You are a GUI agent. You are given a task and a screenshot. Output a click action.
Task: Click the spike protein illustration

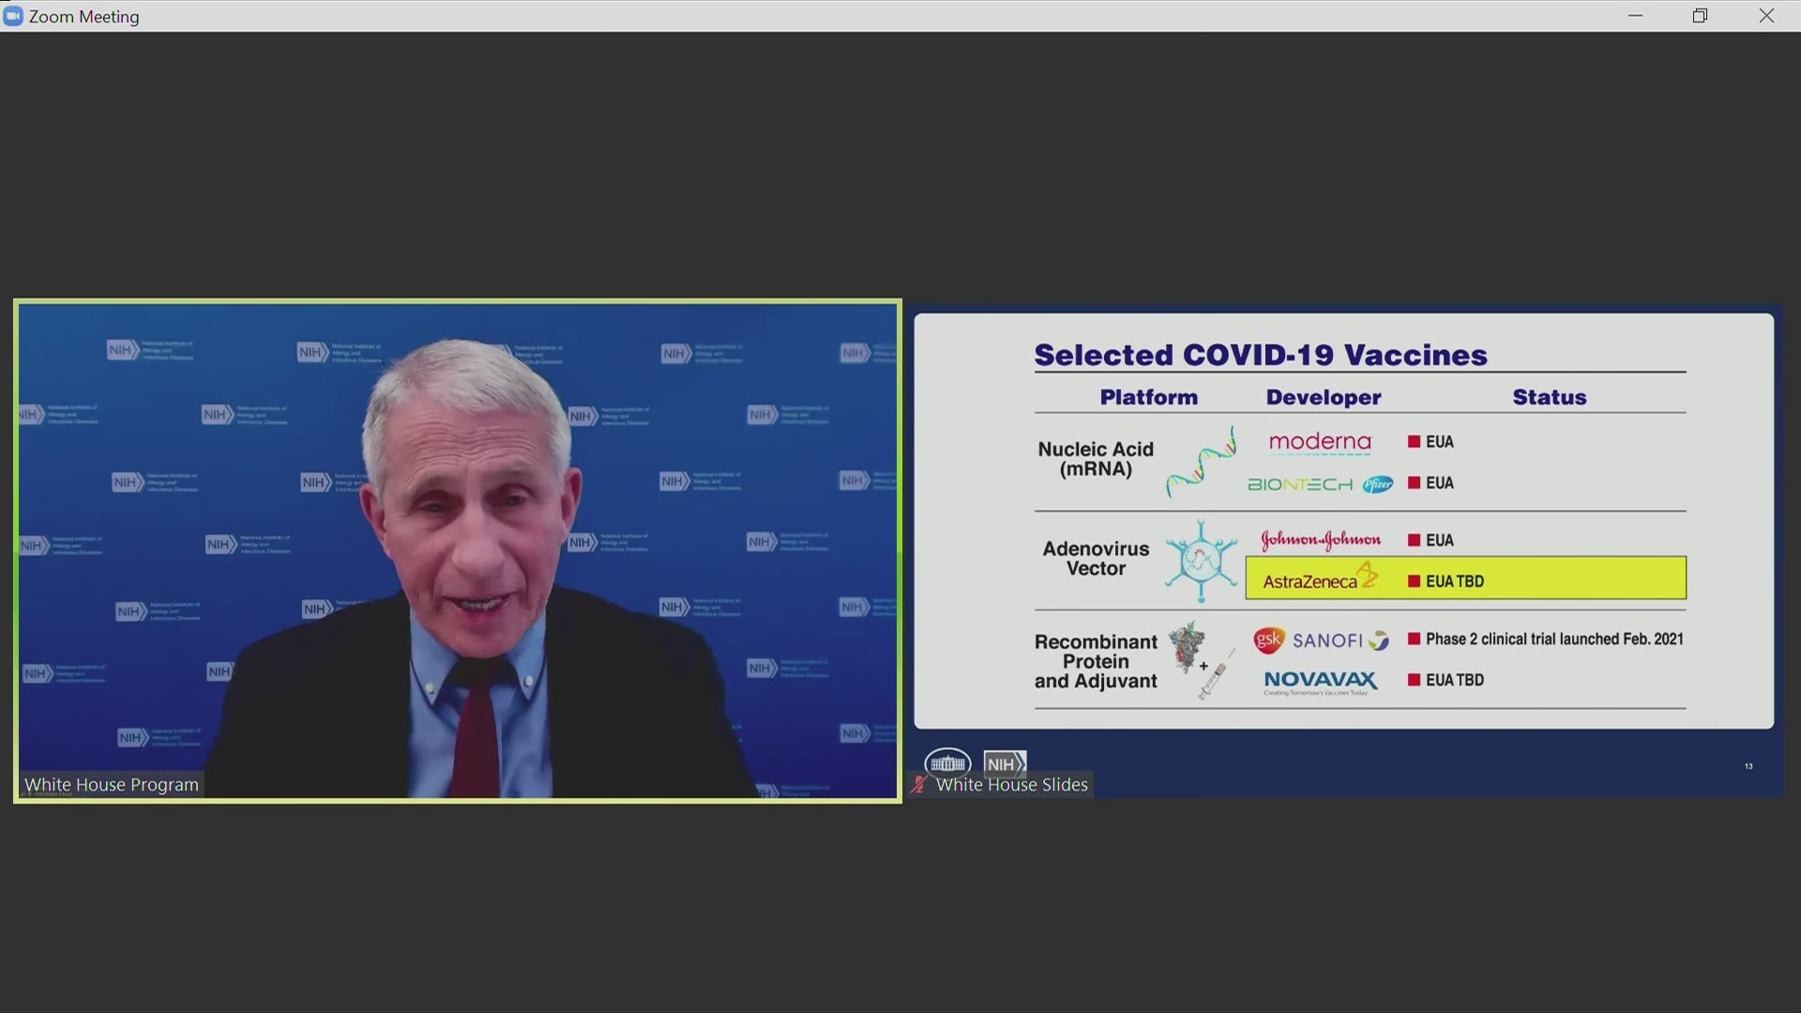point(1188,645)
